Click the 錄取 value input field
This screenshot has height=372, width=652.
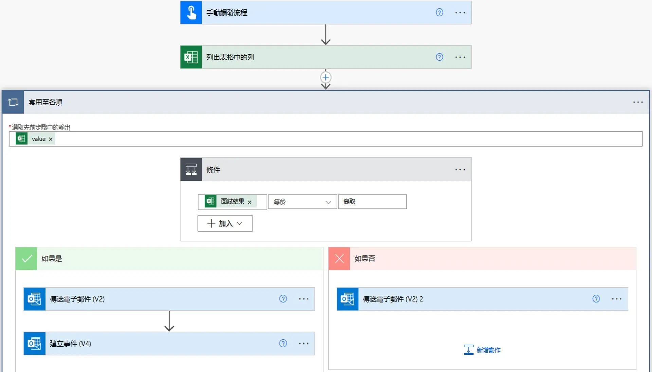(x=372, y=201)
